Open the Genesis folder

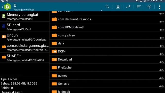tap(107, 84)
